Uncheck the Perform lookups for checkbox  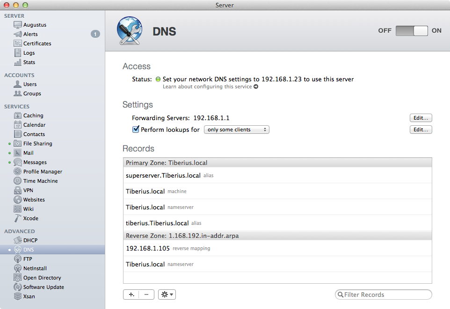pyautogui.click(x=136, y=129)
